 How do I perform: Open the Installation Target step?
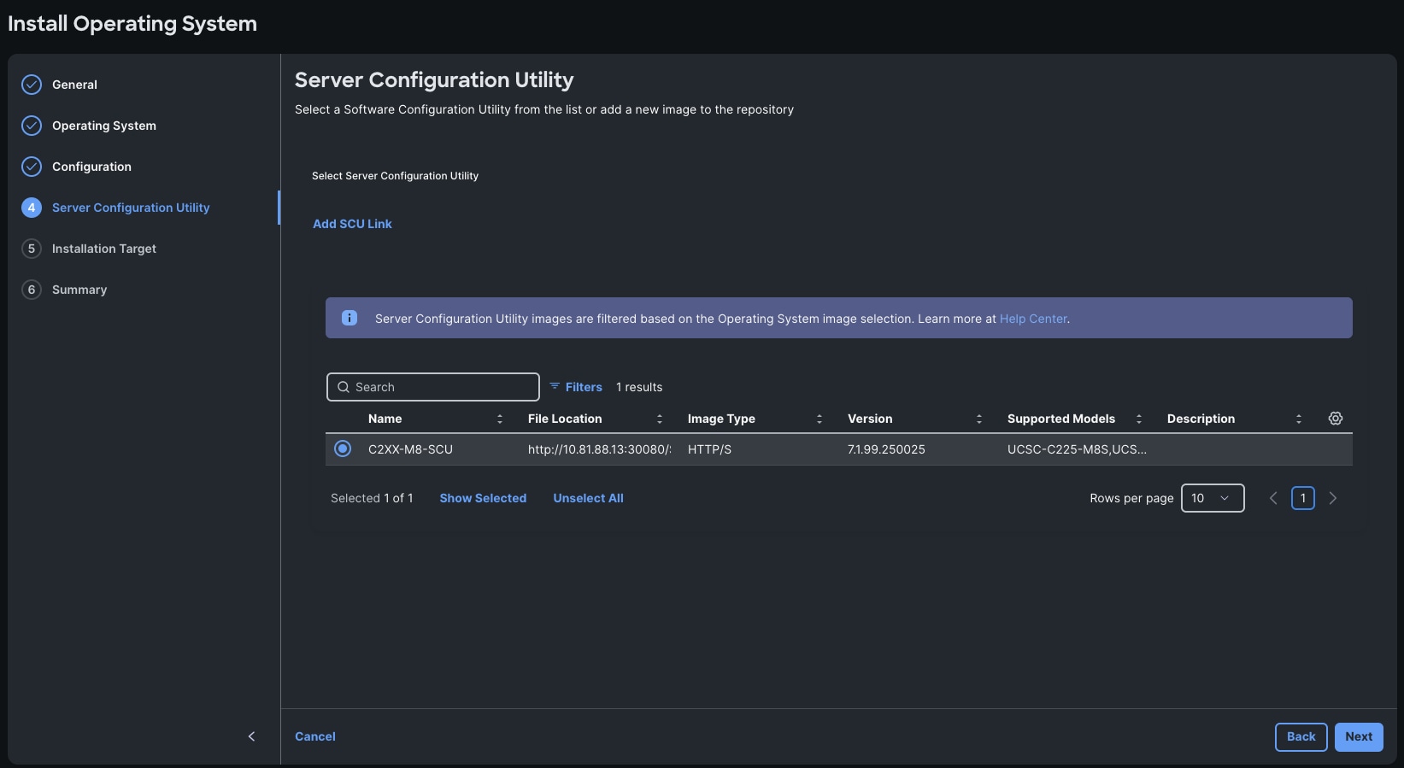103,249
